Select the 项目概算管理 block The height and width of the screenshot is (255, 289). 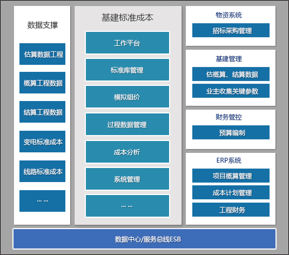pyautogui.click(x=231, y=176)
